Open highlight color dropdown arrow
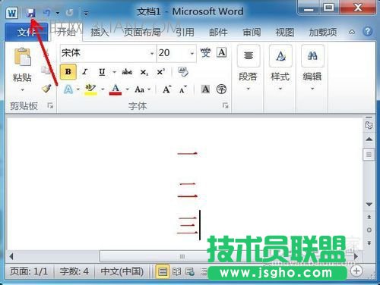The height and width of the screenshot is (285, 380). tap(103, 89)
